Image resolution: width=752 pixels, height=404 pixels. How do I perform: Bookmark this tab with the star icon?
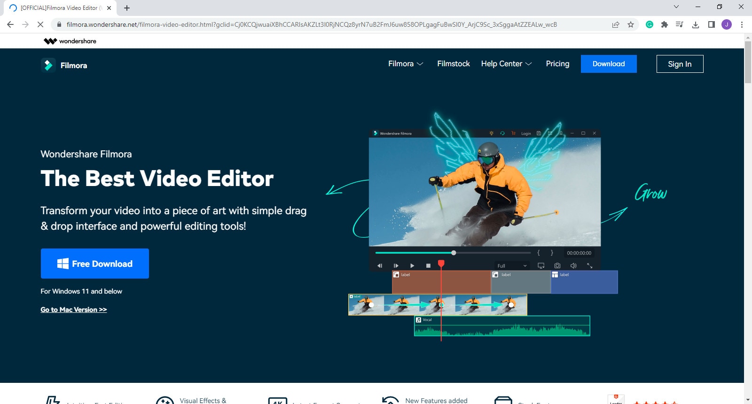tap(631, 24)
